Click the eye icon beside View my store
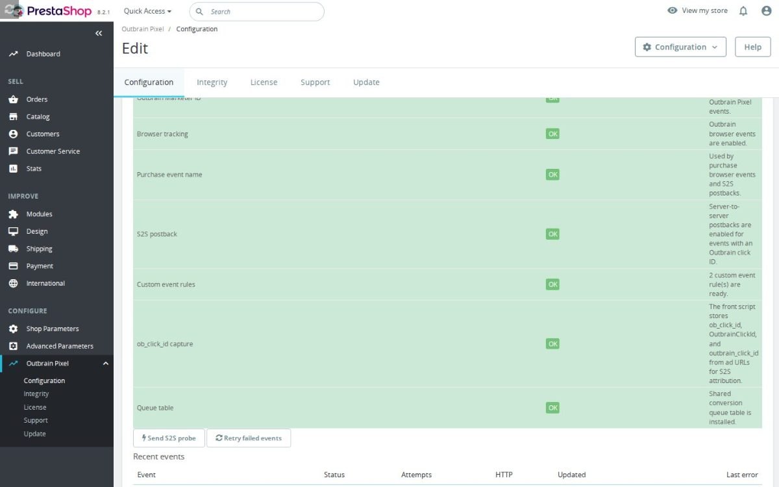 (673, 11)
